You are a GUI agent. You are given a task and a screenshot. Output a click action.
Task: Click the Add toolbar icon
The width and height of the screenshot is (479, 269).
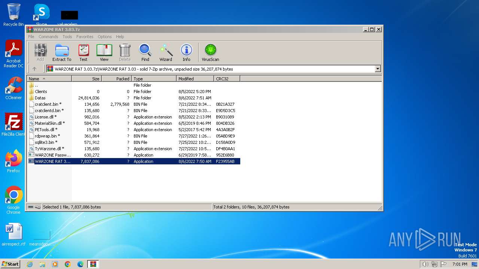coord(40,52)
